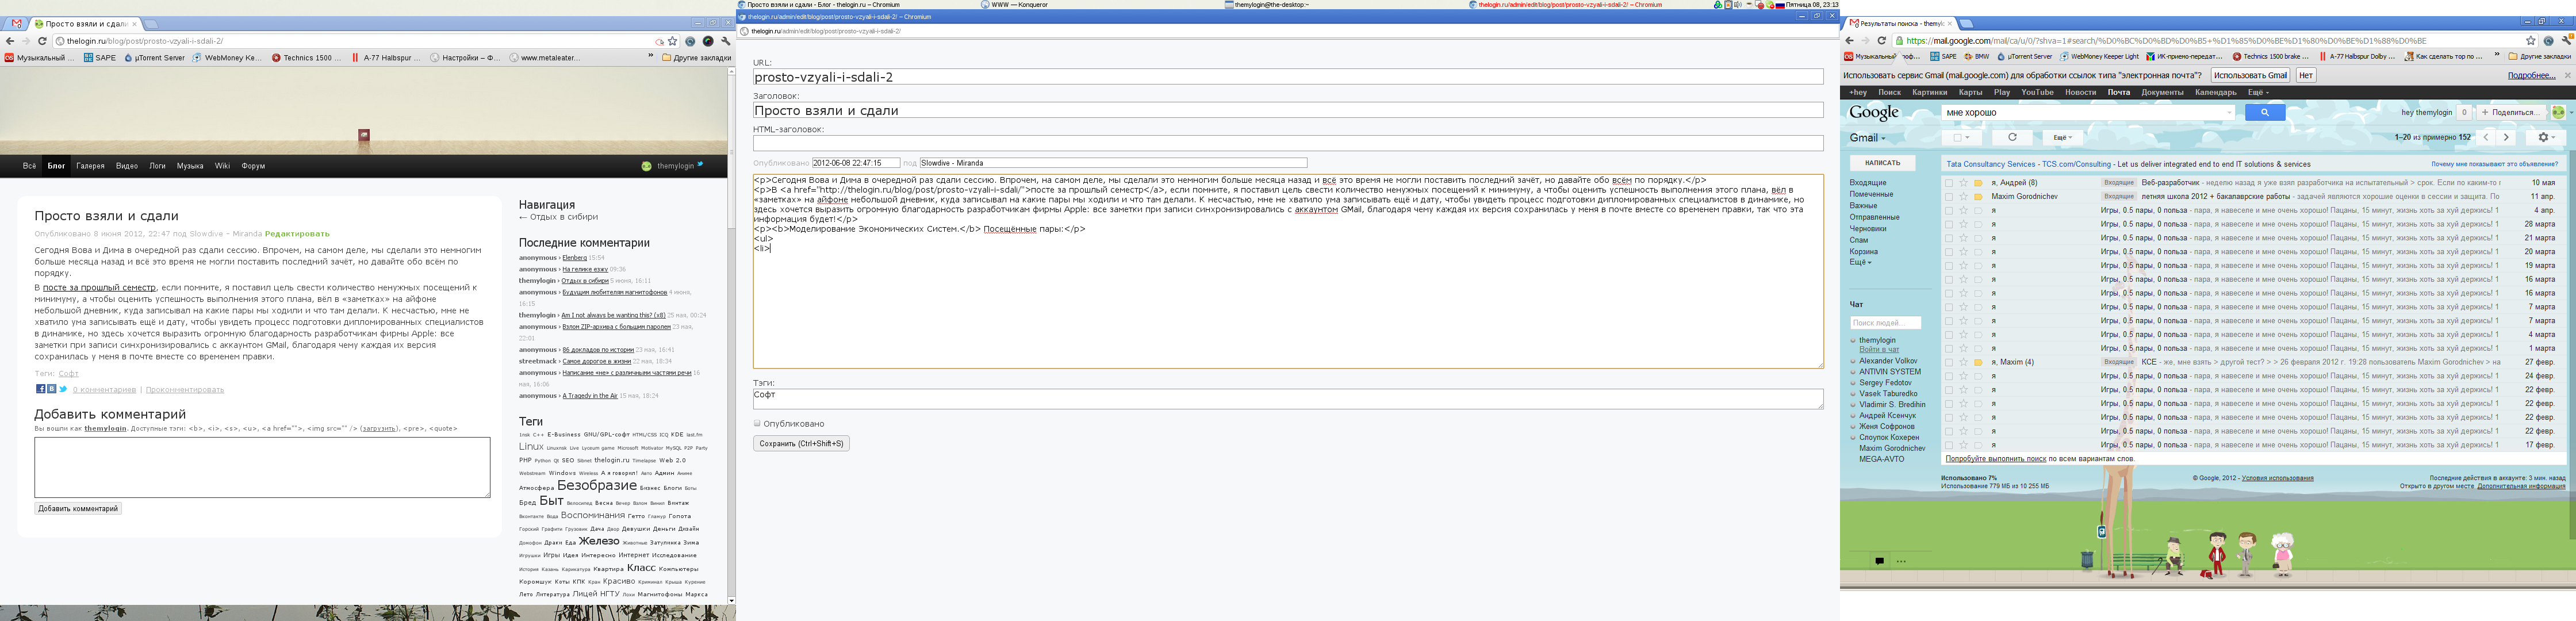Click Сохранить (Ctrl+Shift+S) button

801,443
